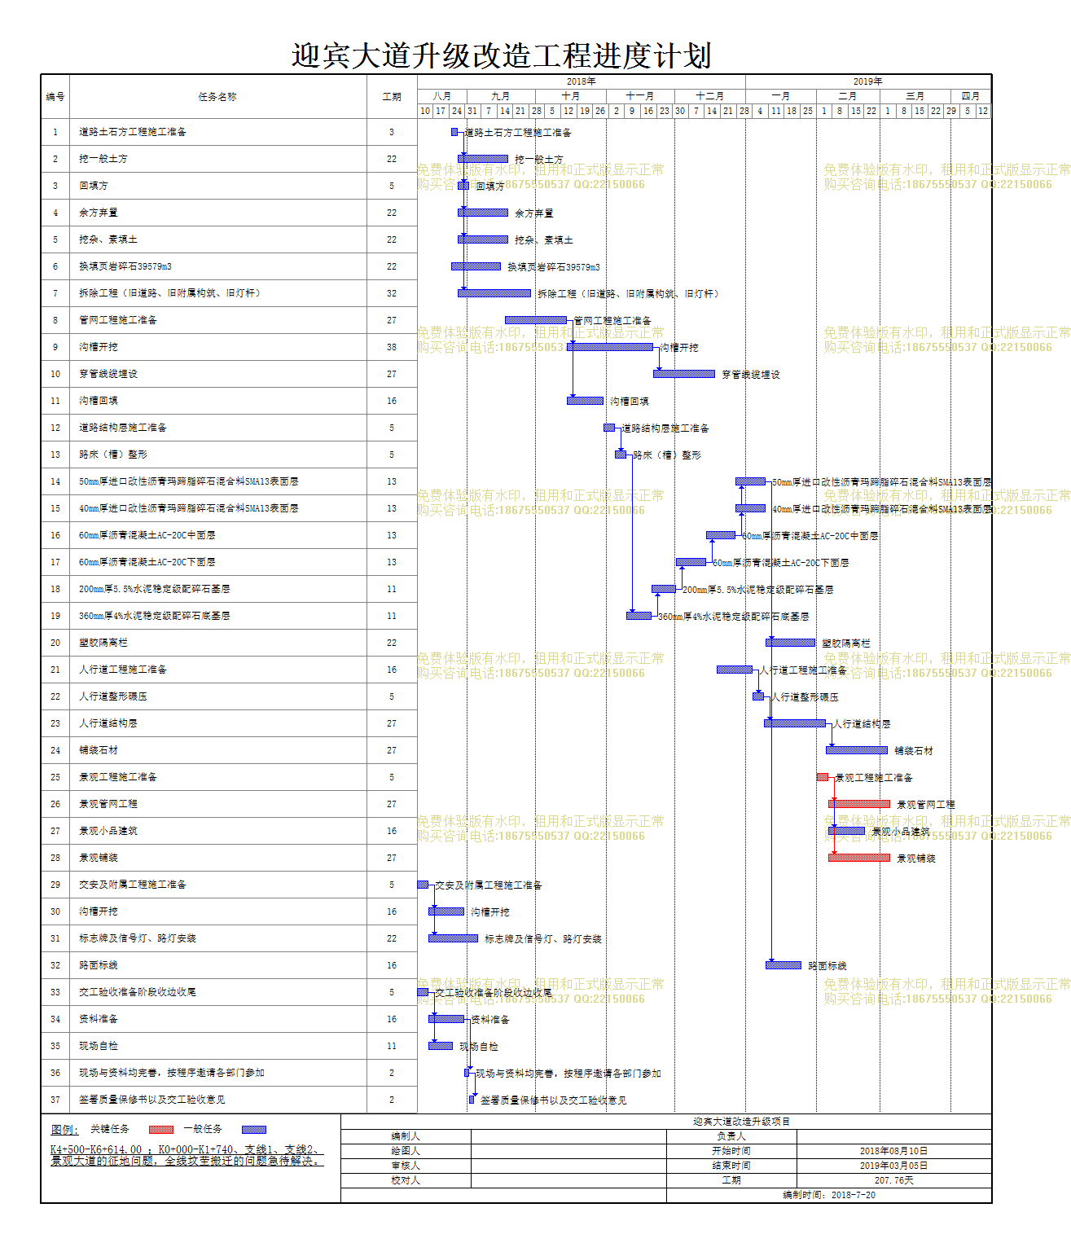Select the blue Gantt bar for 换填页岩碎石39579m3
1071x1243 pixels.
pos(476,266)
